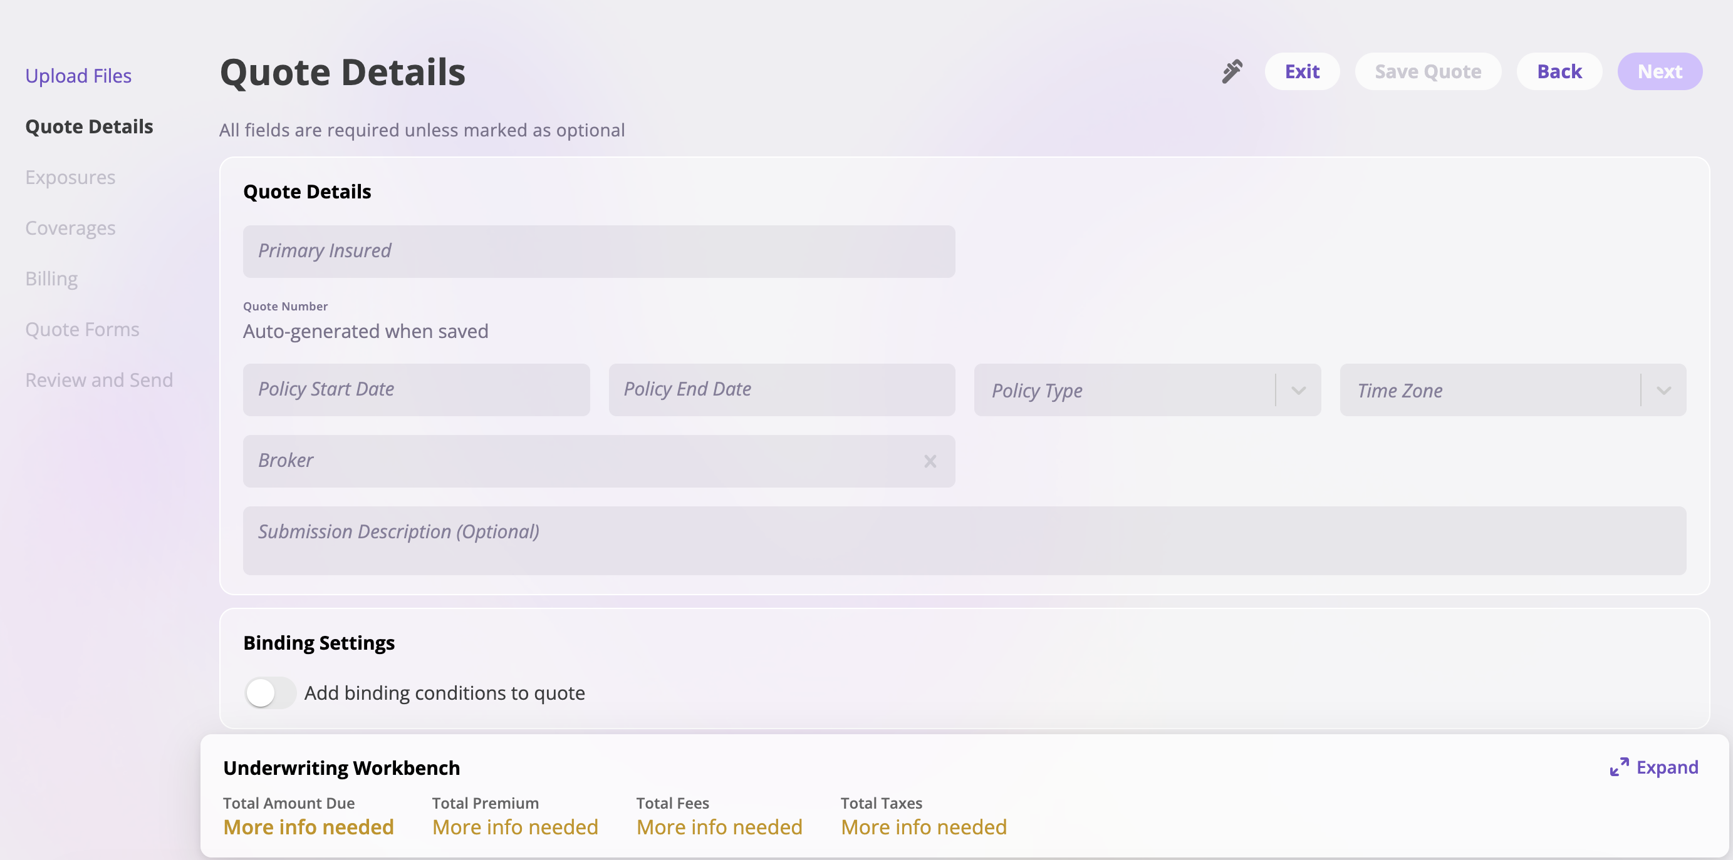Open Exposures step in sidebar
Screen dimensions: 1733x860
70,177
